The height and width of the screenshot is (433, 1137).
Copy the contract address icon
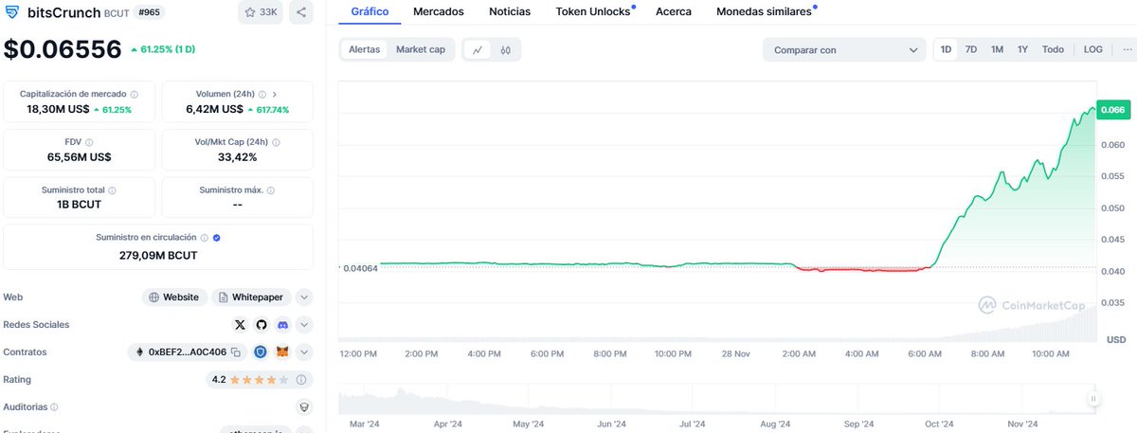pos(236,352)
